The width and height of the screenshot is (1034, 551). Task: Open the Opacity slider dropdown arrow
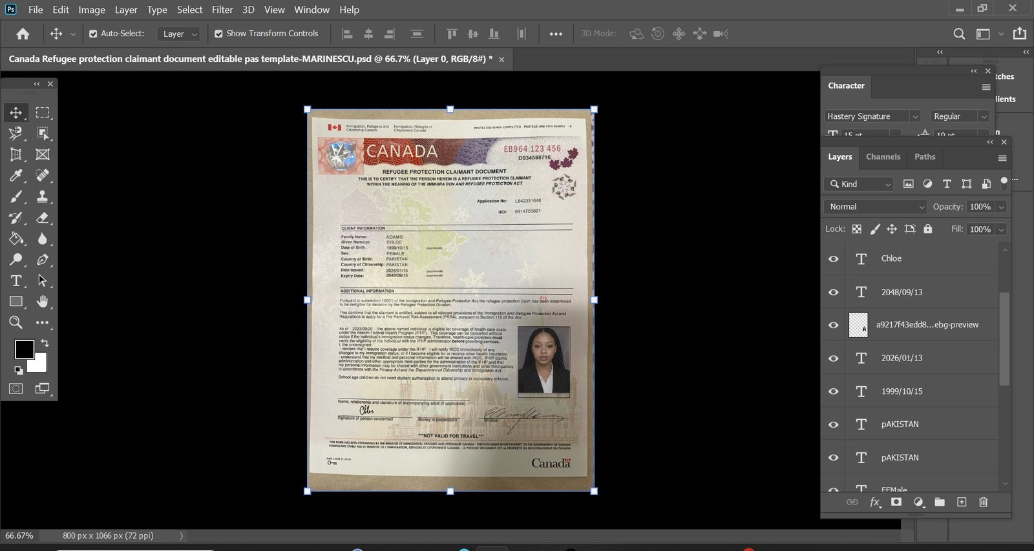[1001, 207]
